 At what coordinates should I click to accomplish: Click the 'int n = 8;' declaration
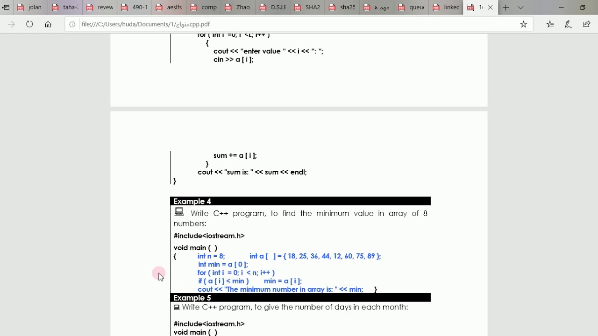pyautogui.click(x=211, y=256)
